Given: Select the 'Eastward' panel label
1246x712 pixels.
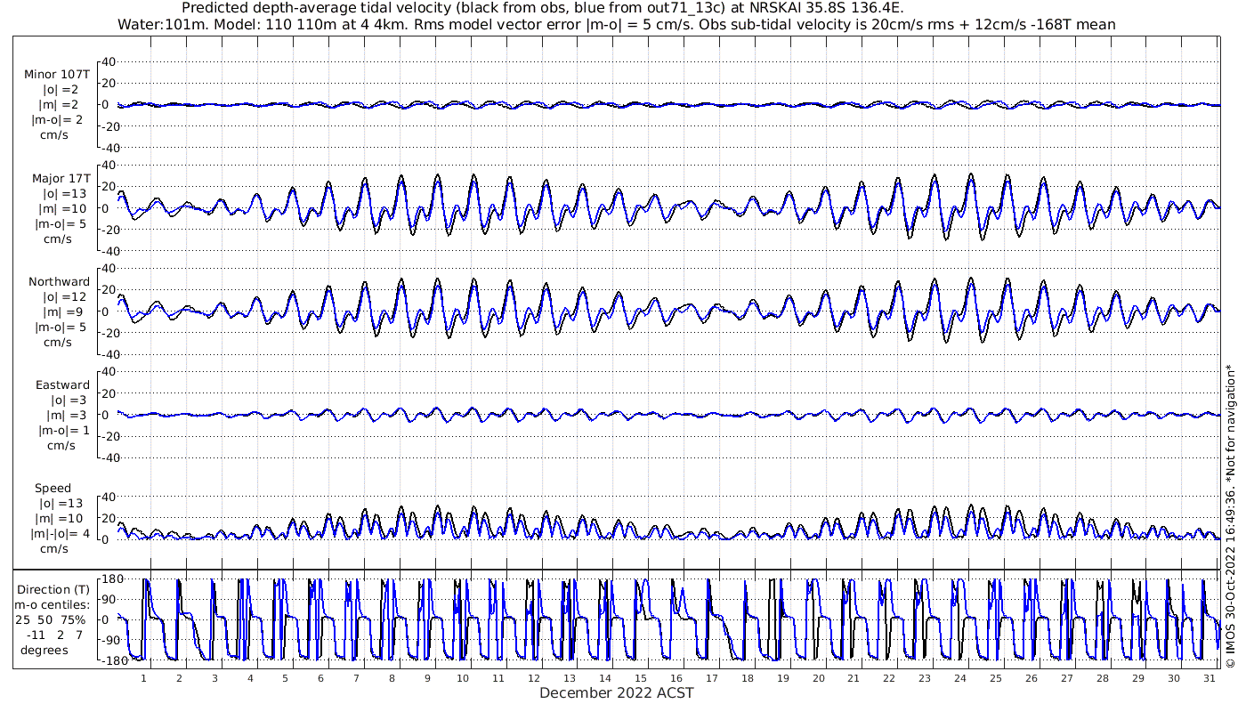Looking at the screenshot, I should coord(62,385).
